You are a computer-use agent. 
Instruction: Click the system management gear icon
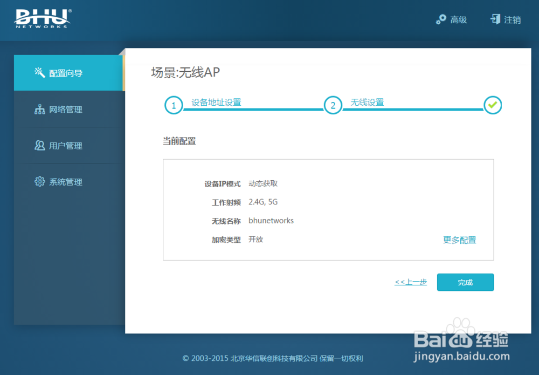point(39,182)
